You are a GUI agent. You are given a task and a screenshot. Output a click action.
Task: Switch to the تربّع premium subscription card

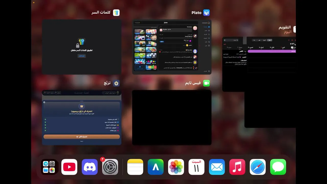click(x=82, y=118)
